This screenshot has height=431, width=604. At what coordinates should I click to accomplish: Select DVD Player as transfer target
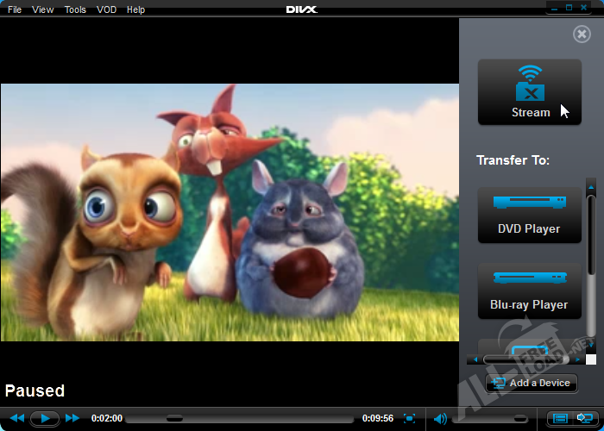529,215
